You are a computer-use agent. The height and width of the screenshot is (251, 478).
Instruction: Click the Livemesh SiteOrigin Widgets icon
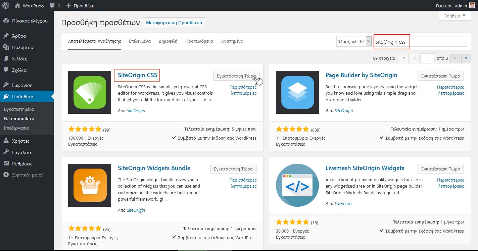tap(297, 185)
